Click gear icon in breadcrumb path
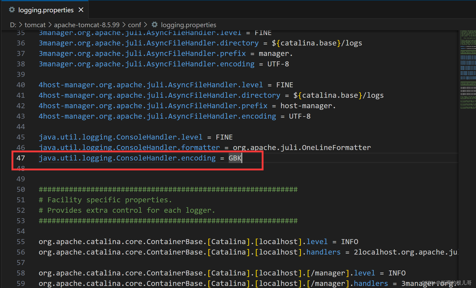This screenshot has height=288, width=476. 155,25
